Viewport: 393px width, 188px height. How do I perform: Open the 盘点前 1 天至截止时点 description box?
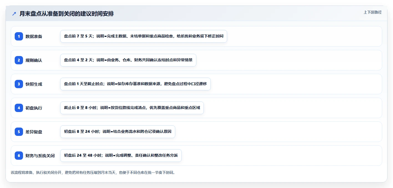135,84
